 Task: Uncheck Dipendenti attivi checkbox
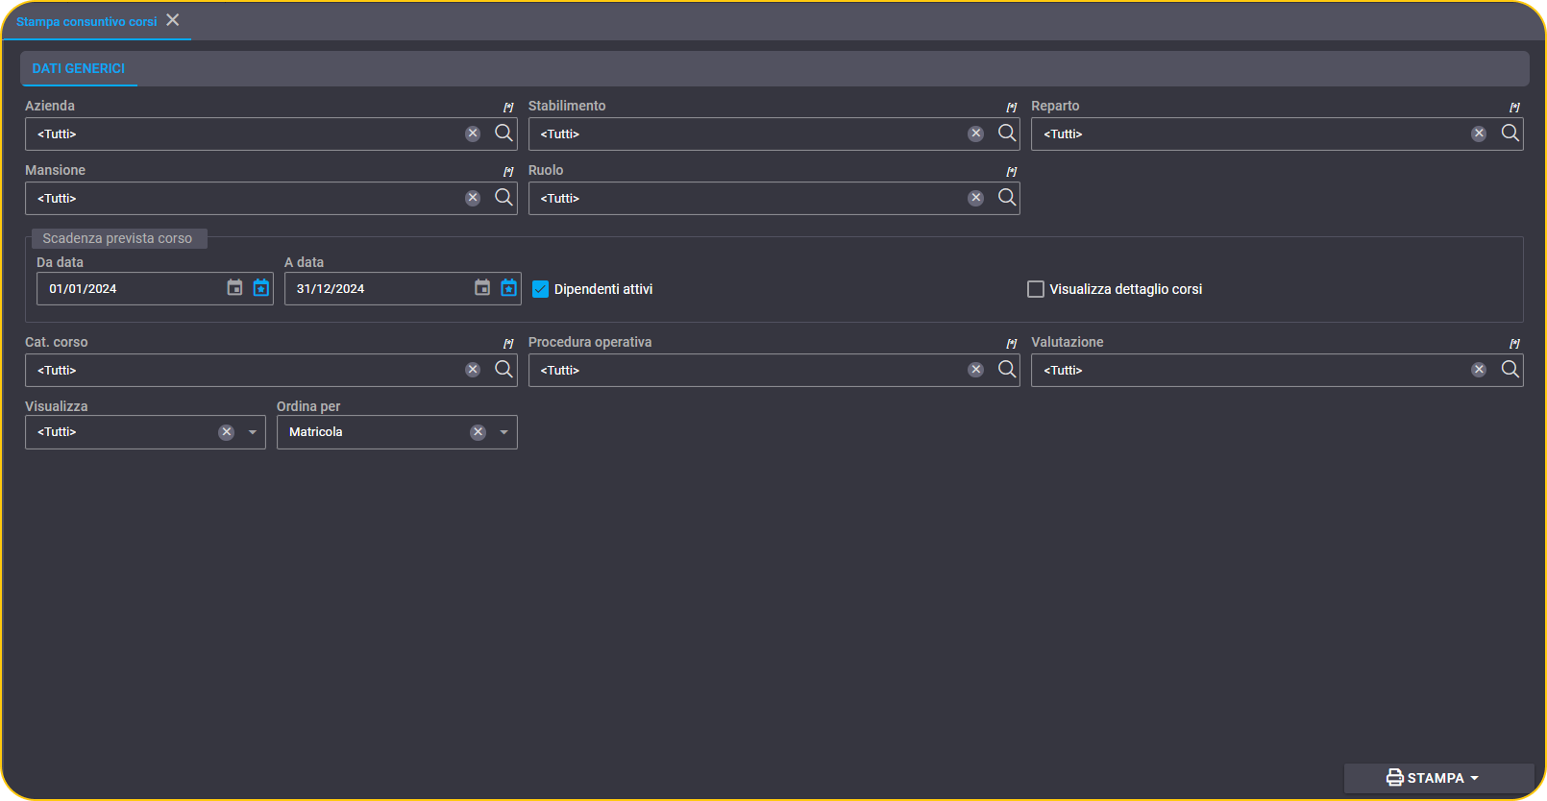pos(541,289)
